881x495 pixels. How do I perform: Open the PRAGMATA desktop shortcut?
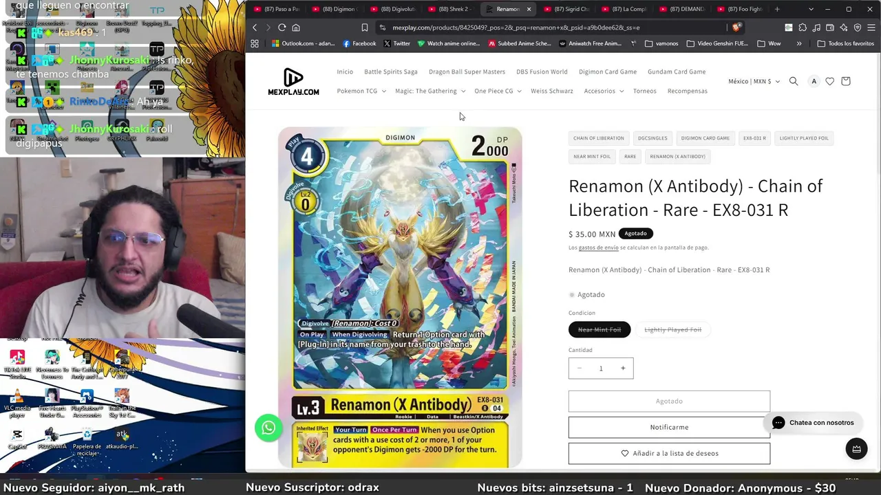pos(52,439)
